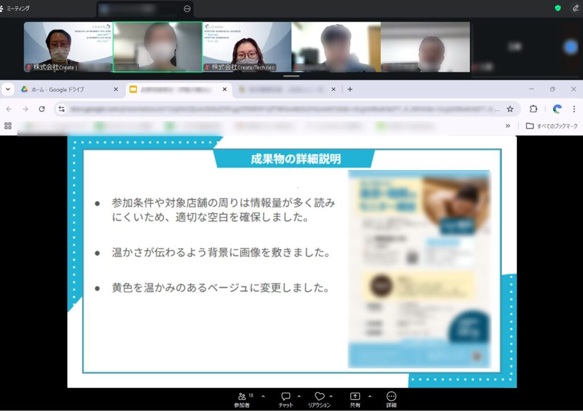Click the pencil annotate icon at top right
This screenshot has width=583, height=411.
575,9
